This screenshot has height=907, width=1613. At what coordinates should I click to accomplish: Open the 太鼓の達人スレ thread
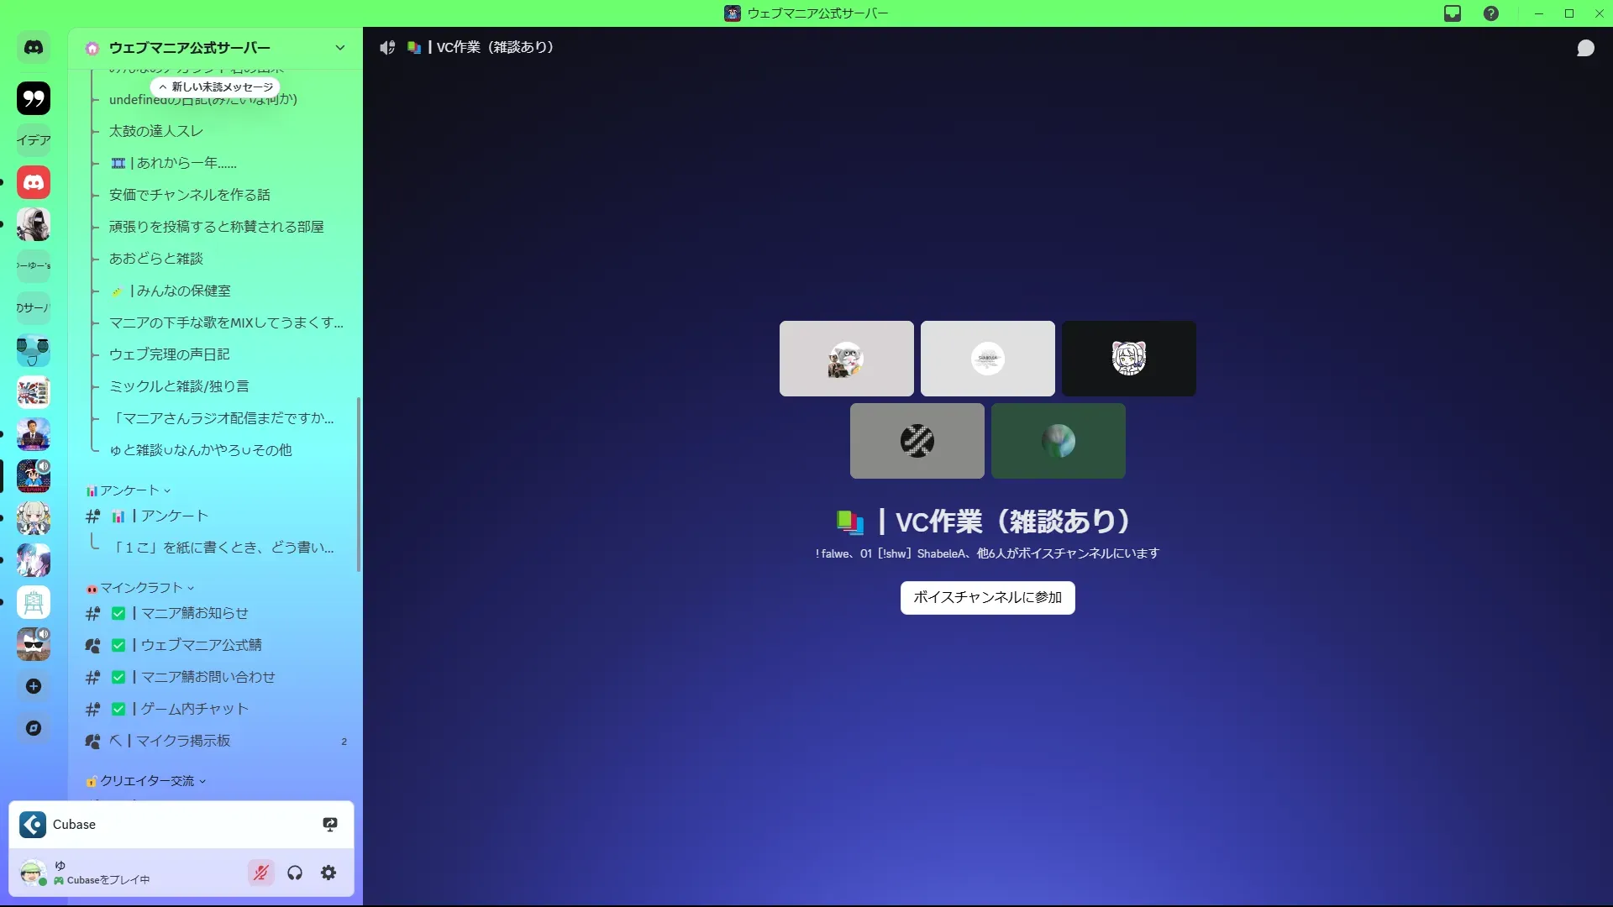[156, 131]
